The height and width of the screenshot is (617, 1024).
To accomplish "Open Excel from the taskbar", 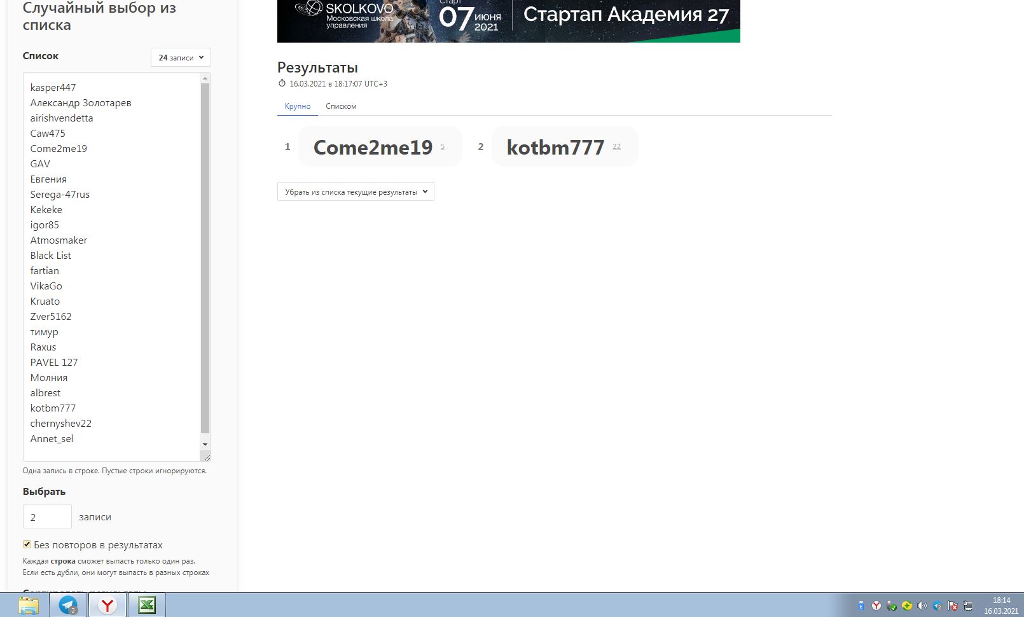I will 147,606.
